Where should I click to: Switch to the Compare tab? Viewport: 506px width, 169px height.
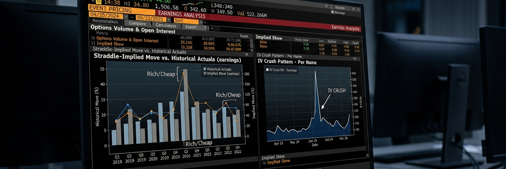(x=137, y=23)
